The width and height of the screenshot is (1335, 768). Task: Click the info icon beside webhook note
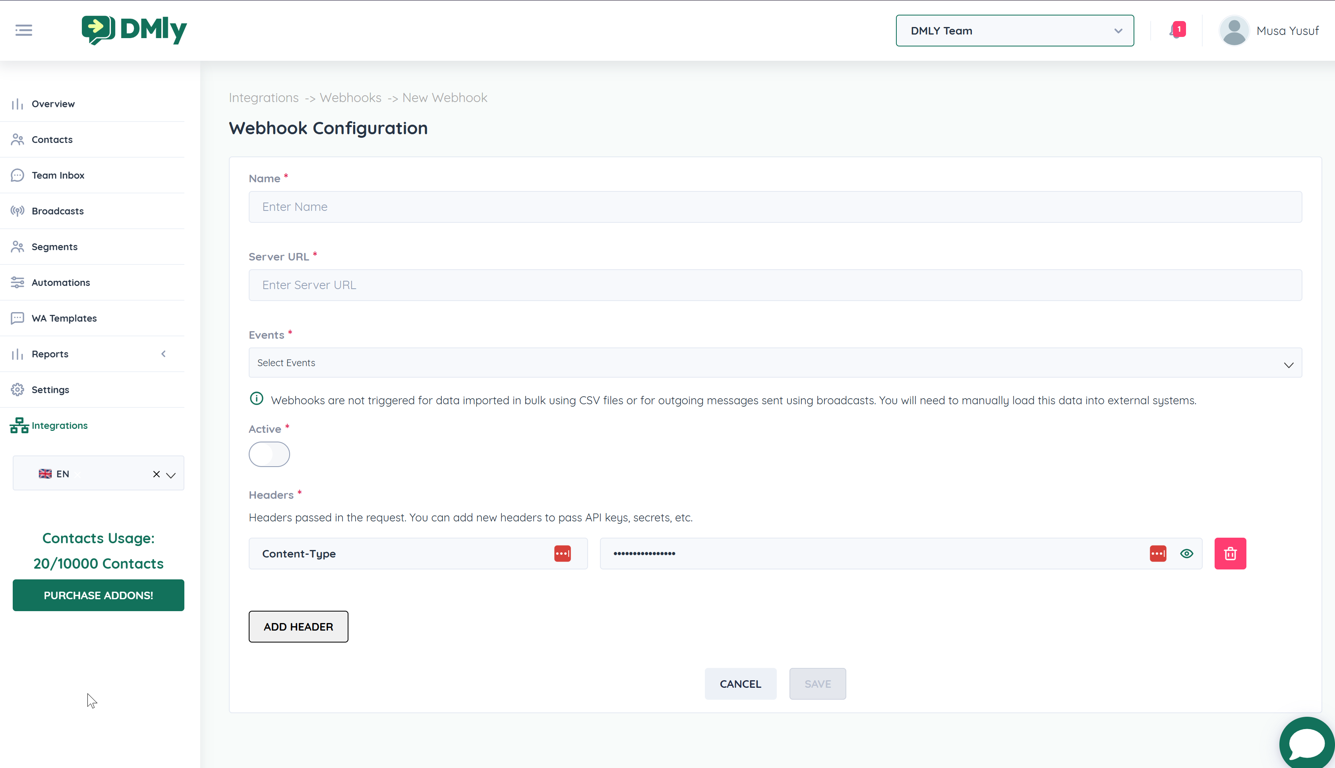[x=256, y=399]
